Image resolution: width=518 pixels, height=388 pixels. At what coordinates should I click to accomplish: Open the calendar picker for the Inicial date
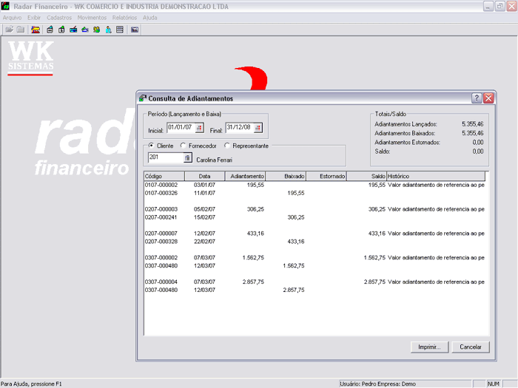(199, 128)
